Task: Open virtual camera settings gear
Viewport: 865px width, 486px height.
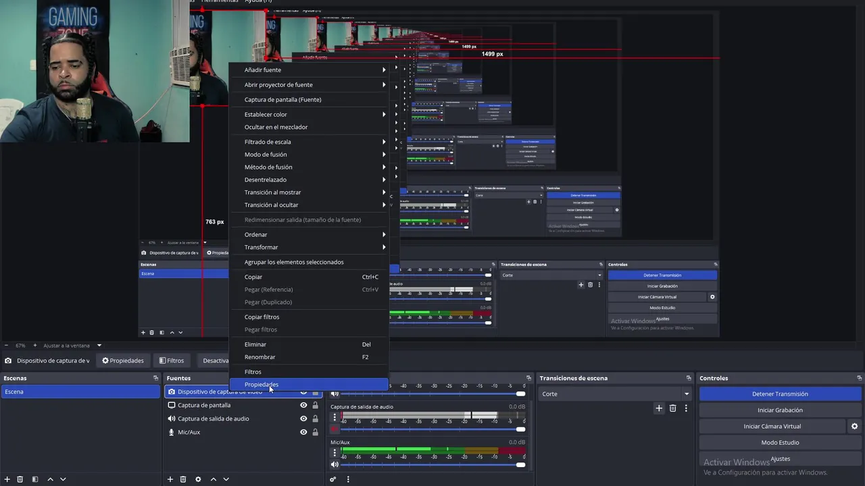Action: point(854,427)
